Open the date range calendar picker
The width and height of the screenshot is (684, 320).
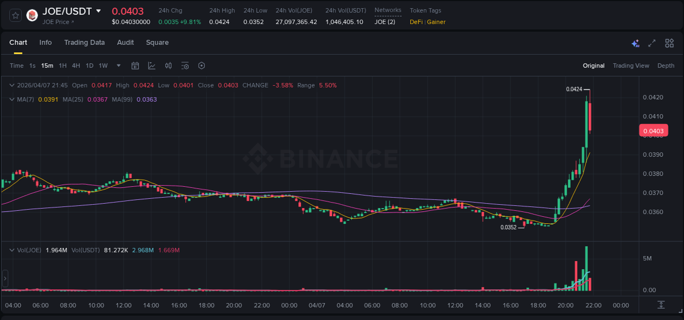click(135, 66)
